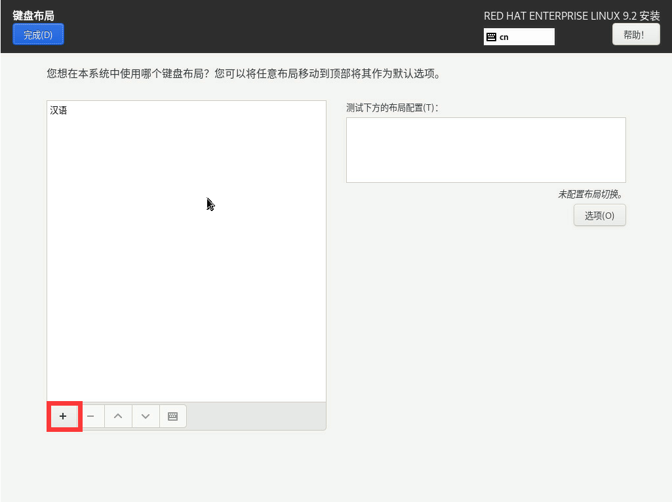Open help with the 帮助! button

point(635,35)
